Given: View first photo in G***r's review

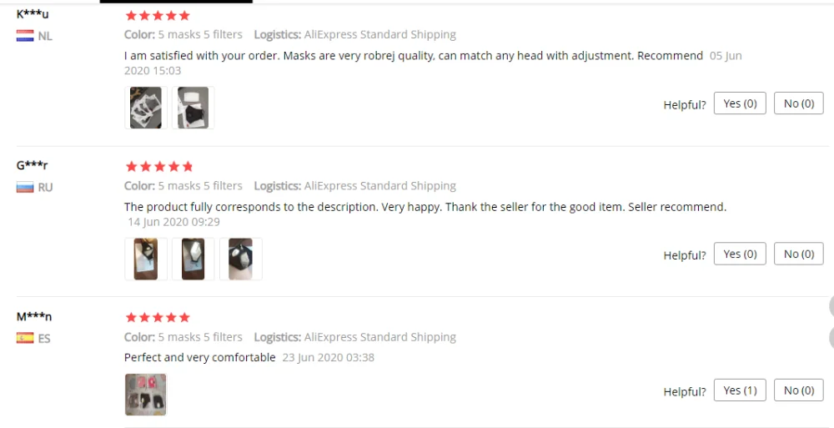Looking at the screenshot, I should (x=146, y=259).
